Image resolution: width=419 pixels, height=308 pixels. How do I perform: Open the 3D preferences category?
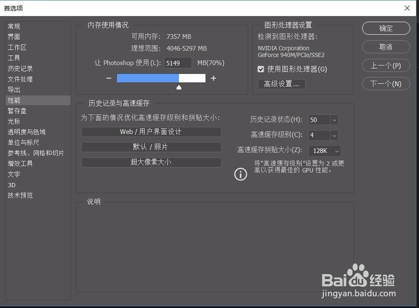point(38,185)
